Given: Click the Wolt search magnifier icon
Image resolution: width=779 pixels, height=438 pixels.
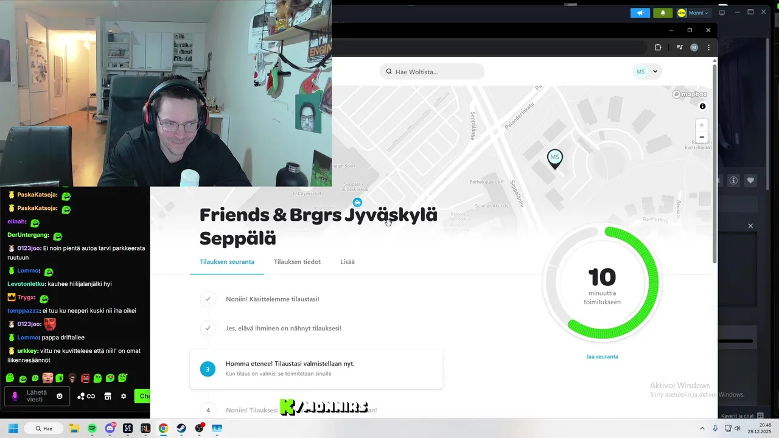Looking at the screenshot, I should (x=389, y=72).
